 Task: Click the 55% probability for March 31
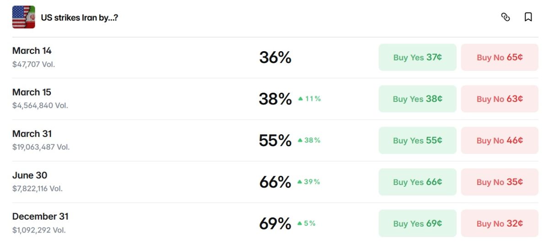275,141
